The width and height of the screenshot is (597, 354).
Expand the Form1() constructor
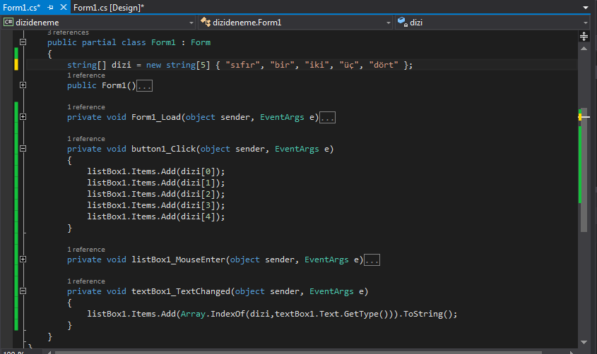click(x=23, y=85)
